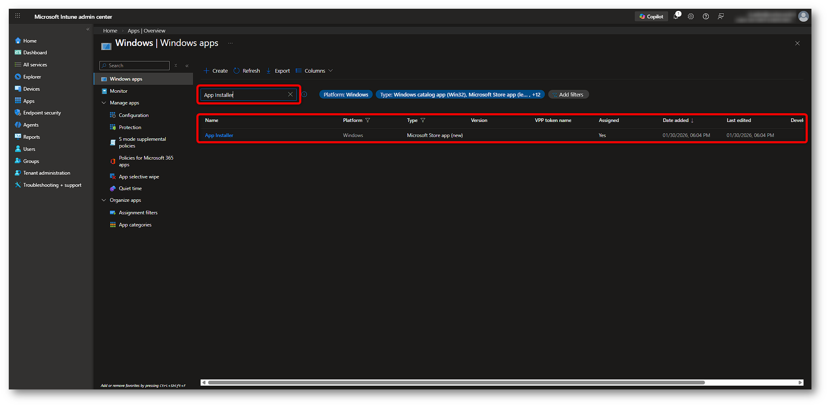The width and height of the screenshot is (829, 407).
Task: Open the App Installer app link
Action: 219,135
